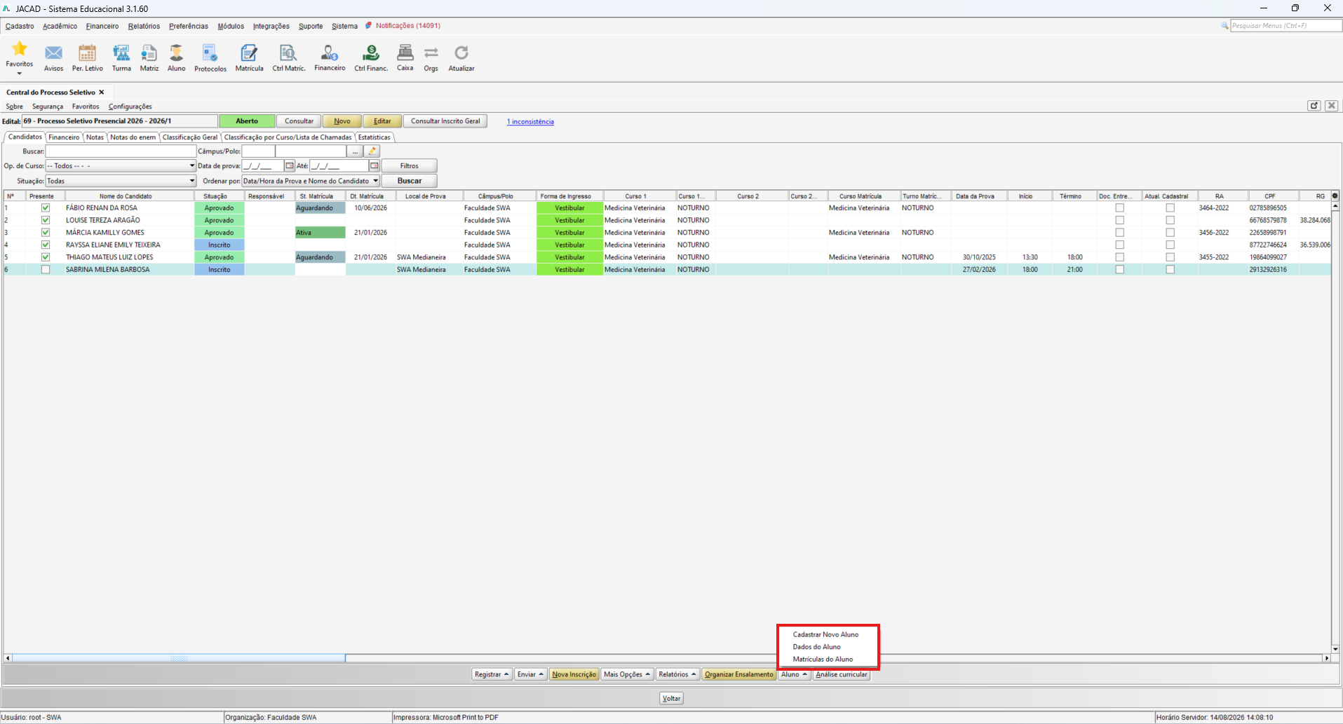This screenshot has height=724, width=1343.
Task: Open Per. Letivo calendar icon
Action: pyautogui.click(x=87, y=53)
